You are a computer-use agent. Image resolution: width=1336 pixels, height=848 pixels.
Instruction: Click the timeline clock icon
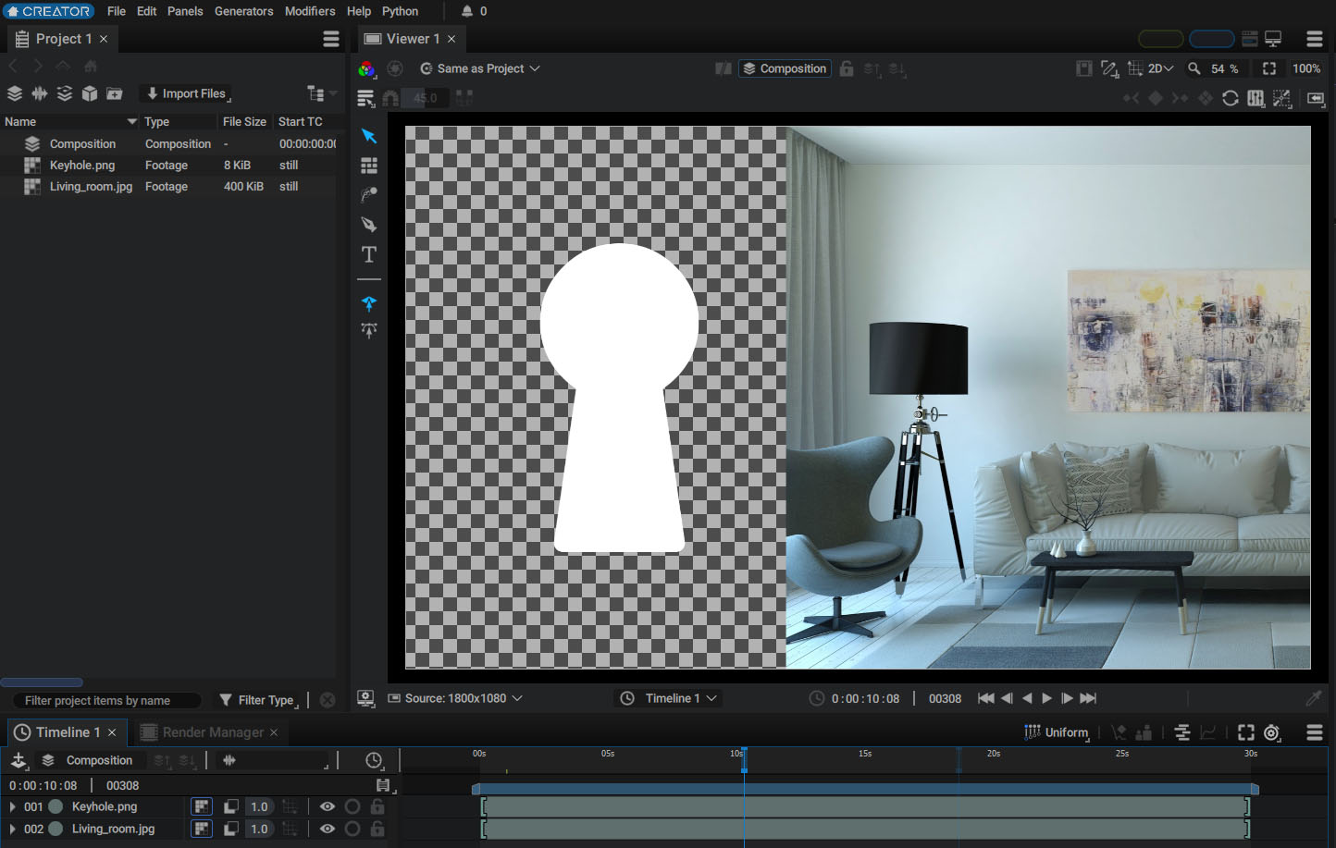374,760
